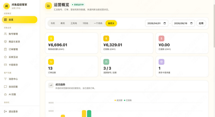Click the 自动回复 chat bubble icon
The image size is (215, 117).
tap(5, 87)
